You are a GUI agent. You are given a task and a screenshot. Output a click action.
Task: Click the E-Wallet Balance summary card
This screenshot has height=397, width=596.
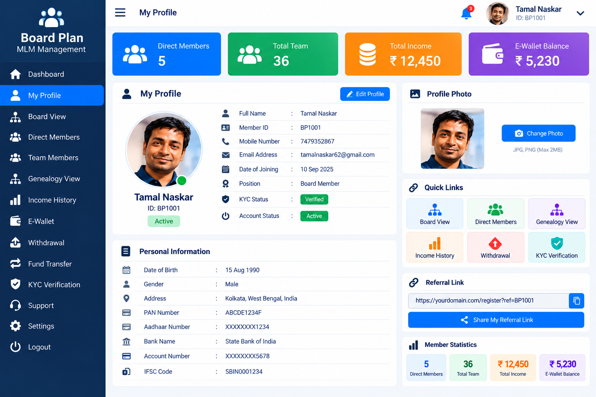pos(529,54)
